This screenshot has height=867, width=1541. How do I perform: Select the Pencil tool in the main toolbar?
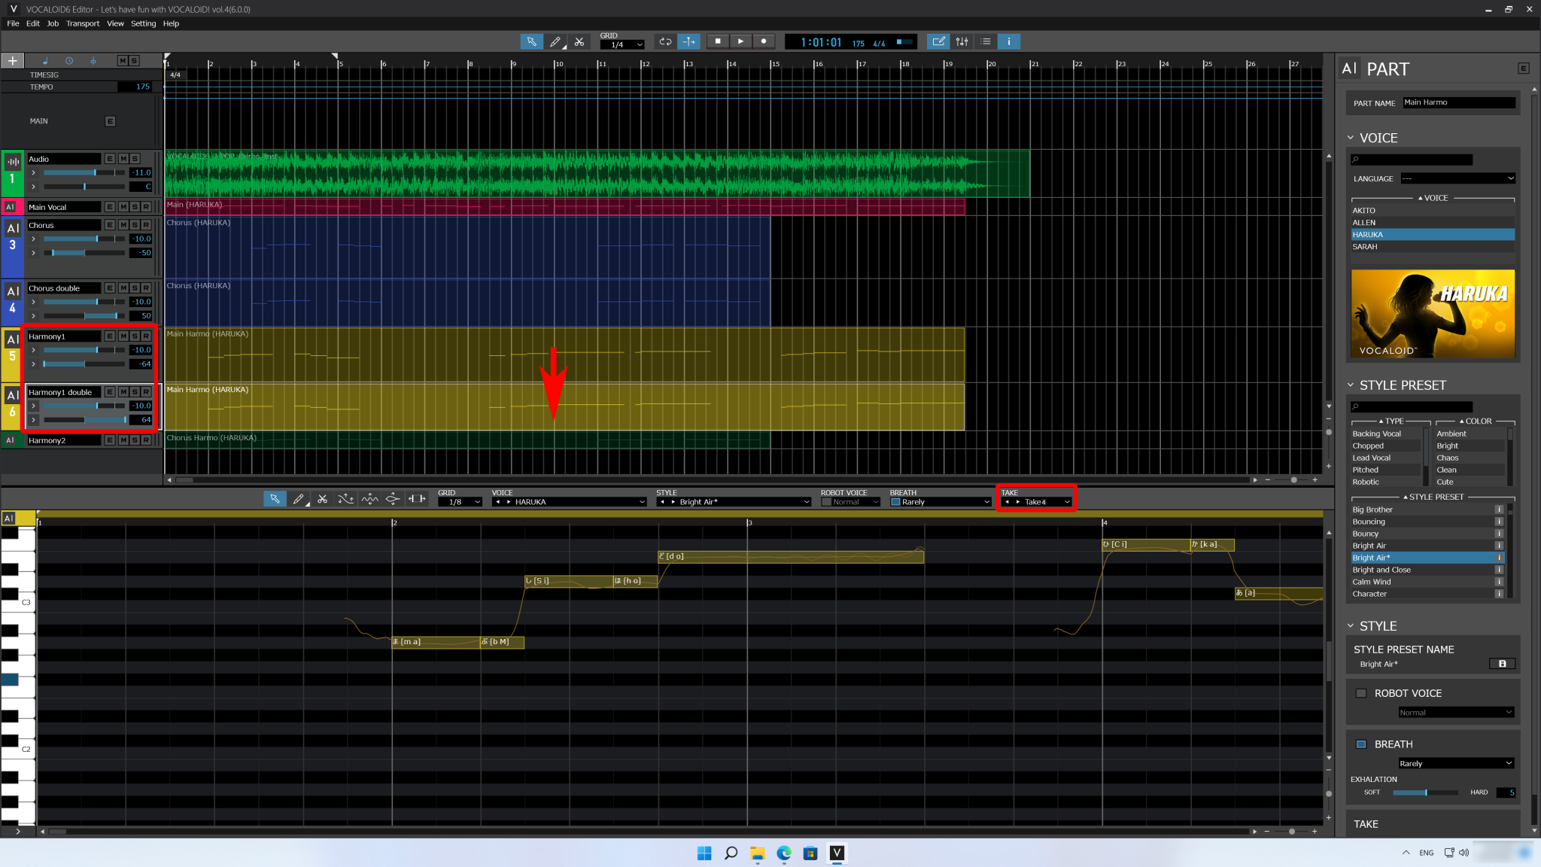click(556, 41)
